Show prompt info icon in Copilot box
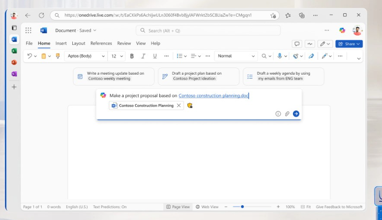Screen dimensions: 382x220 coord(278,113)
